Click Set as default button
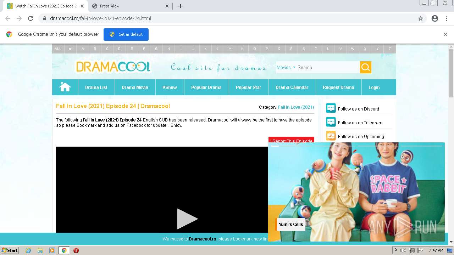454x255 pixels. [x=126, y=34]
